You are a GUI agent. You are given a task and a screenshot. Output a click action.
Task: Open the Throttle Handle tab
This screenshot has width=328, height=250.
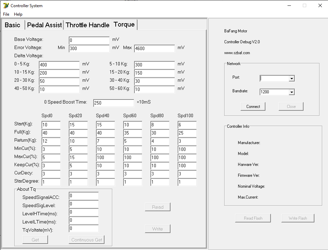(87, 25)
